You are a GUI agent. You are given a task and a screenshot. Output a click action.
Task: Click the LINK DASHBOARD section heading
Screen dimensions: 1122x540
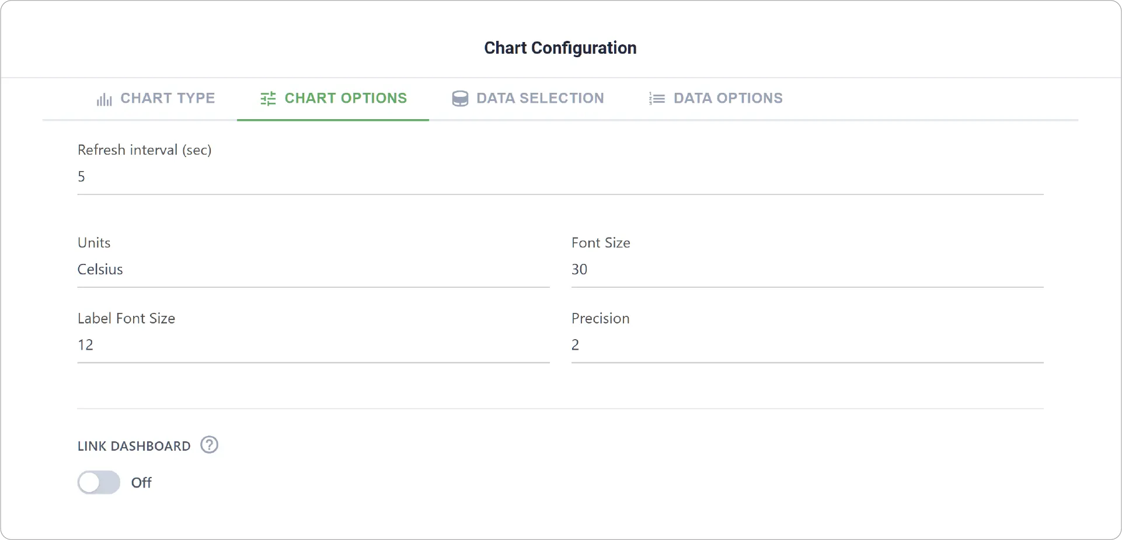point(134,446)
